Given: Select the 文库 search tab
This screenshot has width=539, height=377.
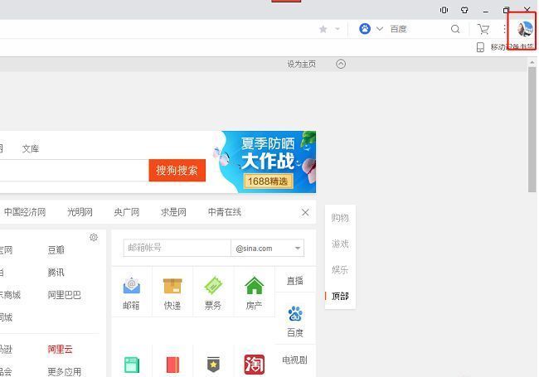Looking at the screenshot, I should pyautogui.click(x=31, y=148).
